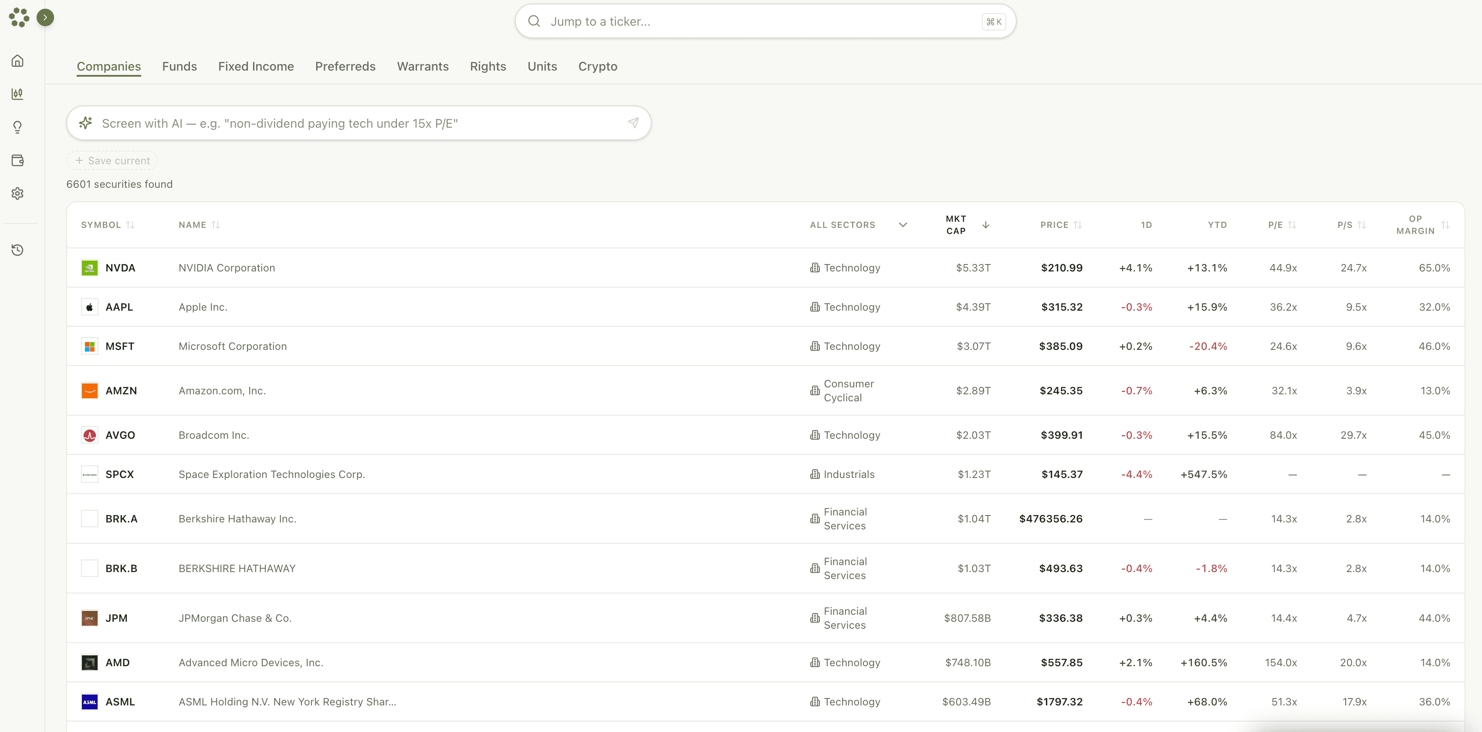Click the Amazon logo icon
Viewport: 1482px width, 732px height.
coord(89,390)
